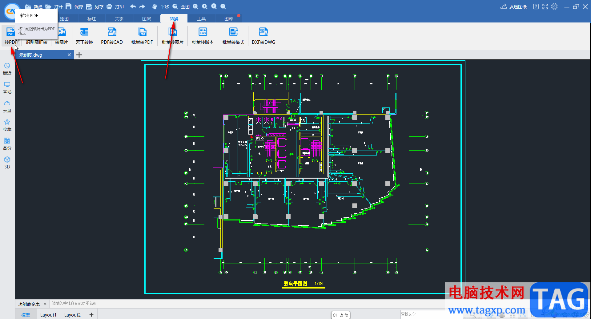Image resolution: width=591 pixels, height=319 pixels.
Task: Switch to the layers (图层) ribbon tab
Action: 147,19
